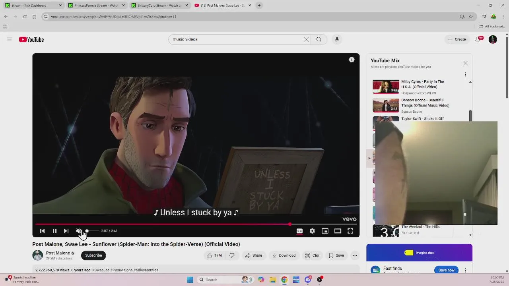Run search with magnifier button

pos(319,39)
